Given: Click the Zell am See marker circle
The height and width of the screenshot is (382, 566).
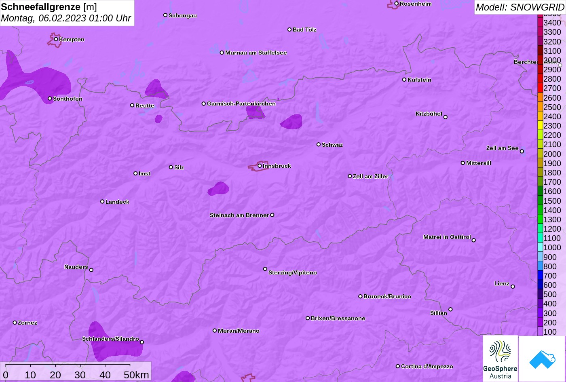Looking at the screenshot, I should [x=522, y=152].
